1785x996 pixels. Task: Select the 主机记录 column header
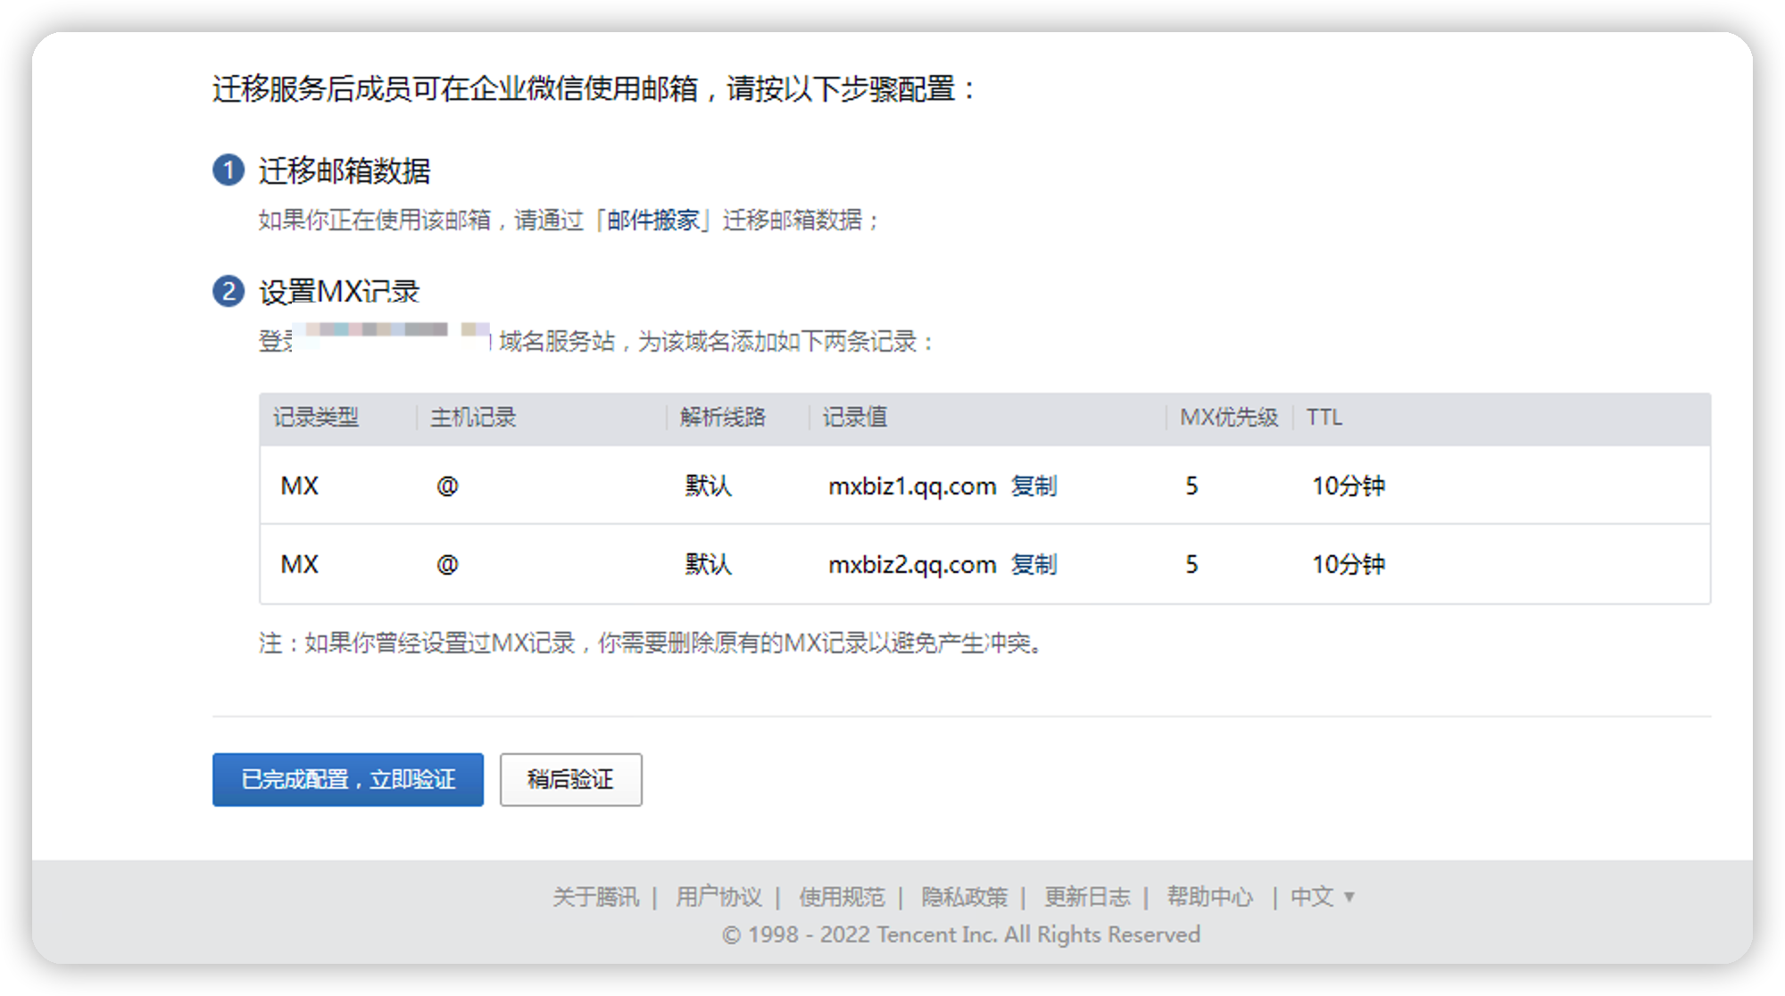click(x=473, y=418)
